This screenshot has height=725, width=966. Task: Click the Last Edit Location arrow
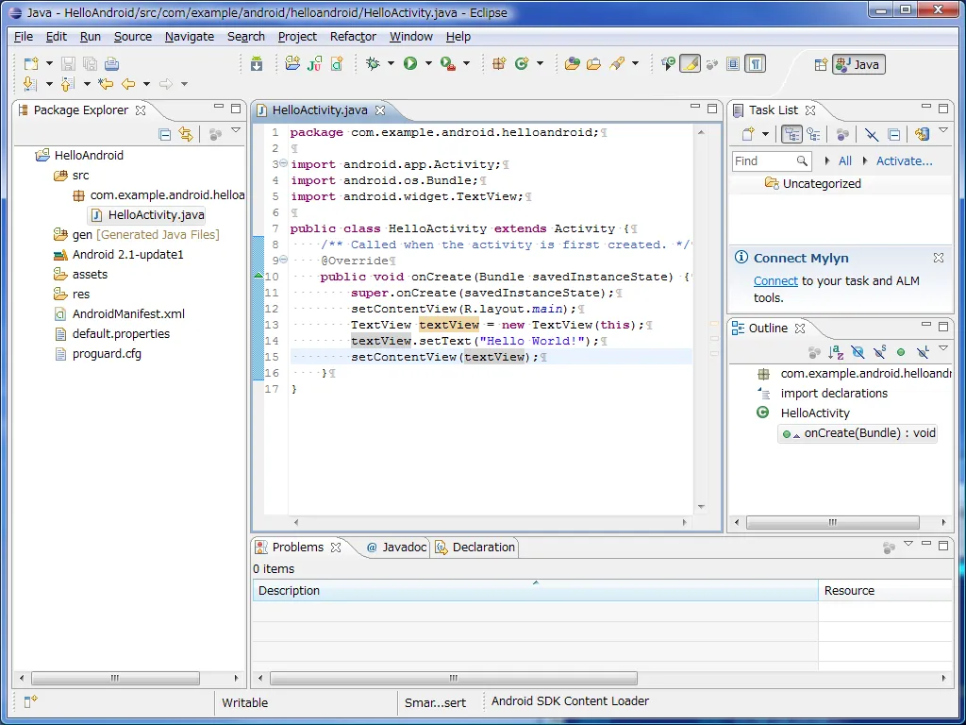coord(106,84)
